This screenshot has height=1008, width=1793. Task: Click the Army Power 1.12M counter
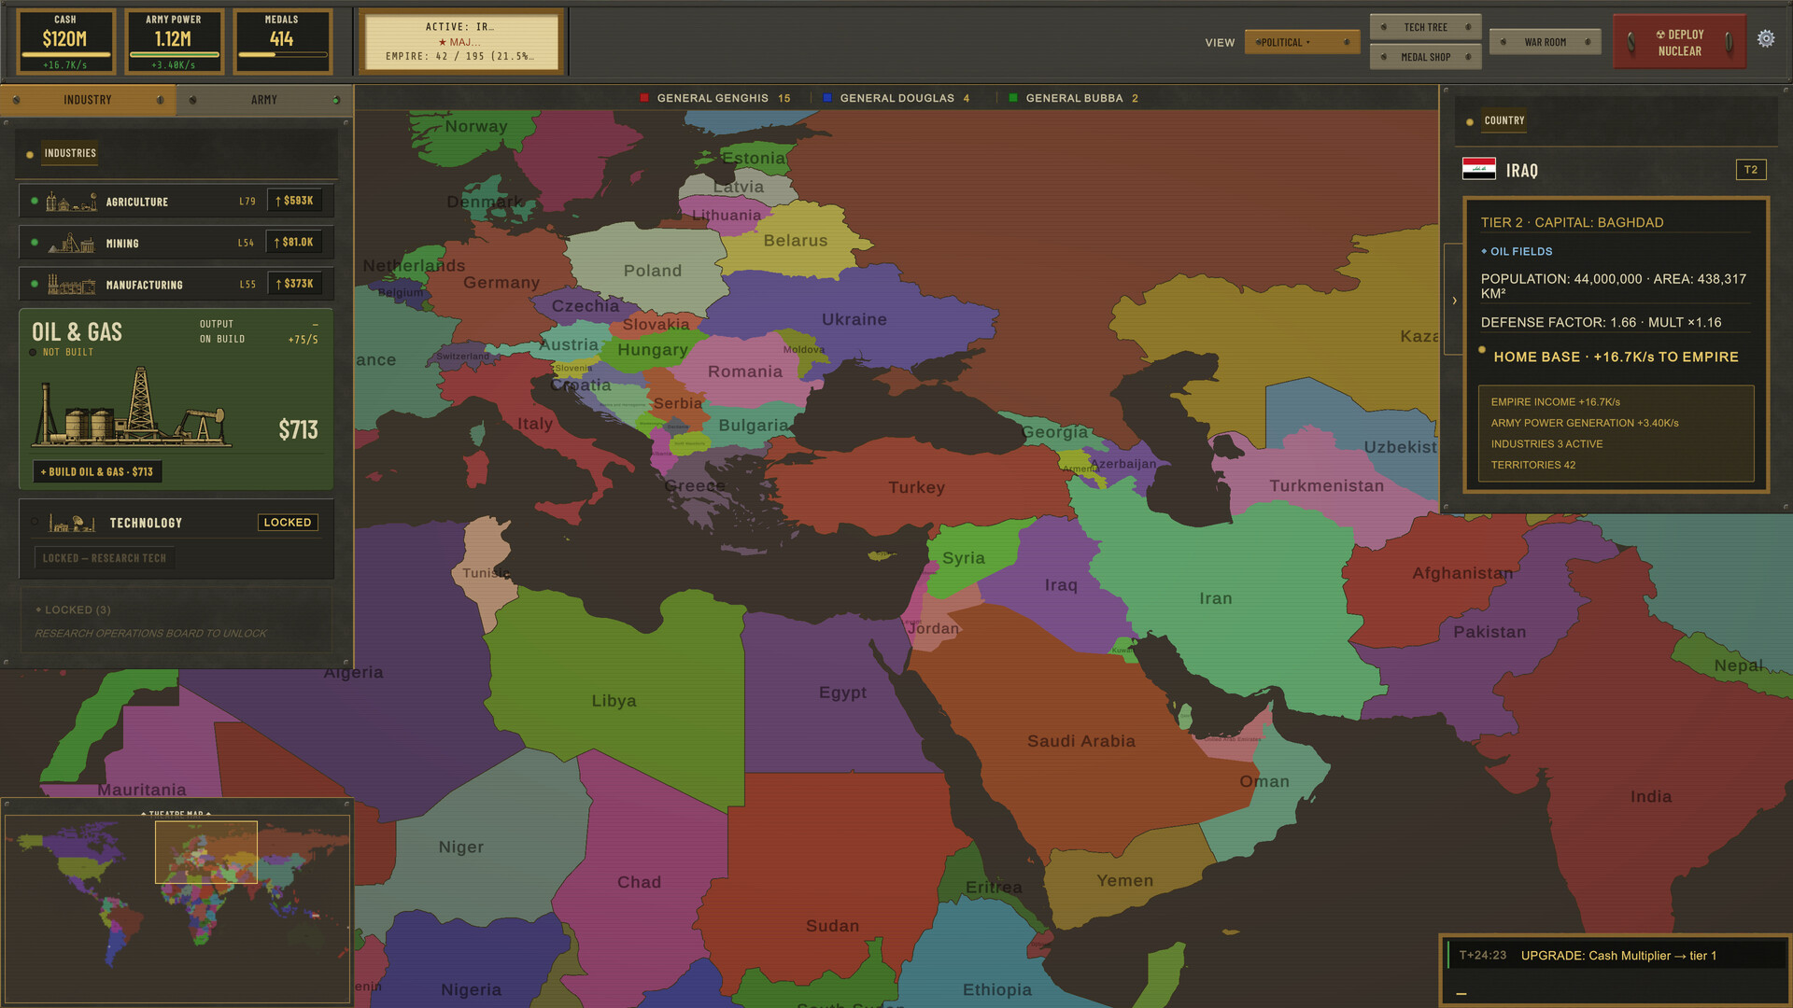(174, 39)
